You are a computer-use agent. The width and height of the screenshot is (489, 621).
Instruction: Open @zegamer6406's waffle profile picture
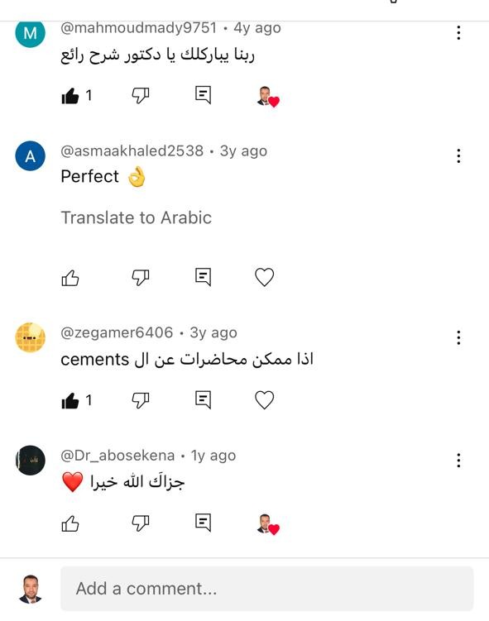(30, 337)
